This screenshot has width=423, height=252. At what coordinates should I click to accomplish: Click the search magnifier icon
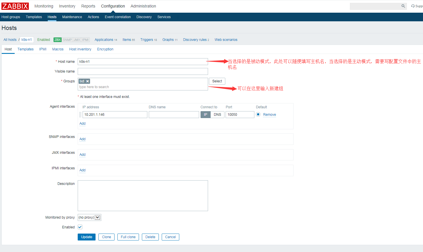pyautogui.click(x=403, y=6)
